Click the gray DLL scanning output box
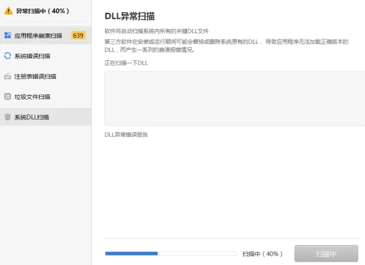Image resolution: width=365 pixels, height=265 pixels. [234, 98]
